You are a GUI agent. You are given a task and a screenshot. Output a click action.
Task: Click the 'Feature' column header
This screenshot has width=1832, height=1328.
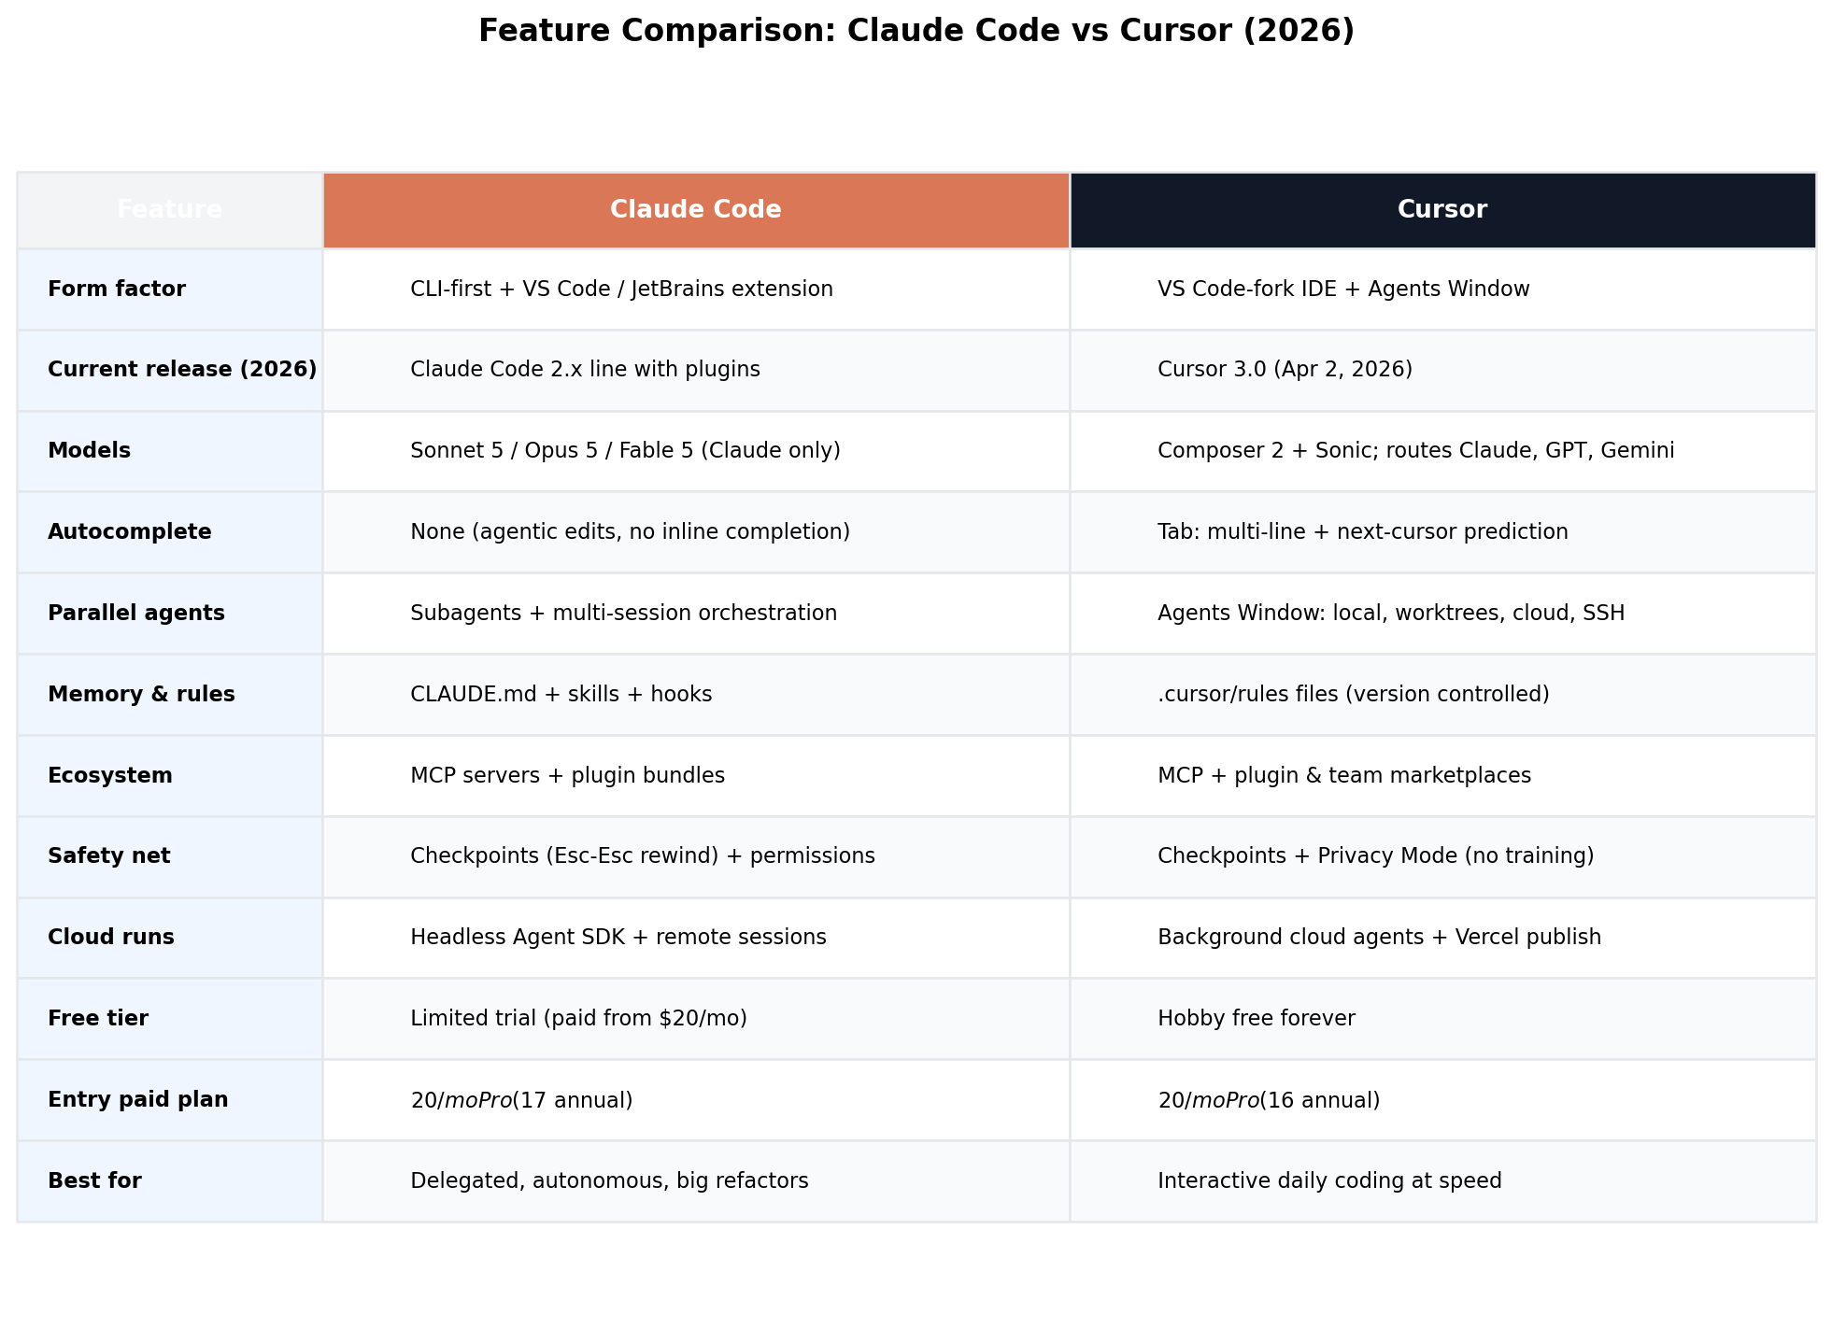point(169,210)
